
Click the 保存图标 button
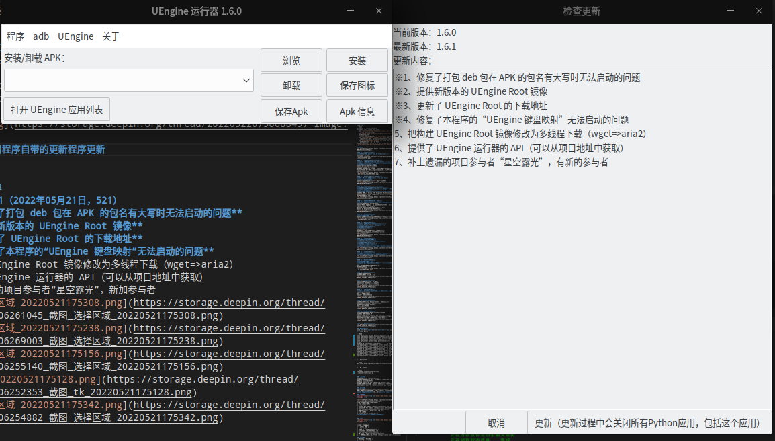point(357,85)
